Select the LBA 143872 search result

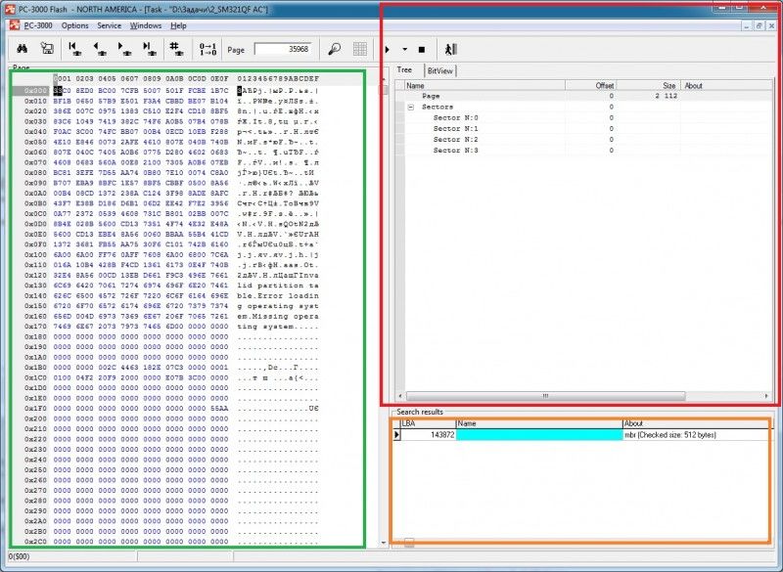click(x=429, y=435)
